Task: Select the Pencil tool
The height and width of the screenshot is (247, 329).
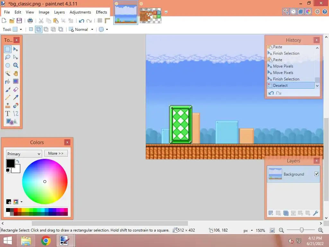Action: pyautogui.click(x=8, y=97)
